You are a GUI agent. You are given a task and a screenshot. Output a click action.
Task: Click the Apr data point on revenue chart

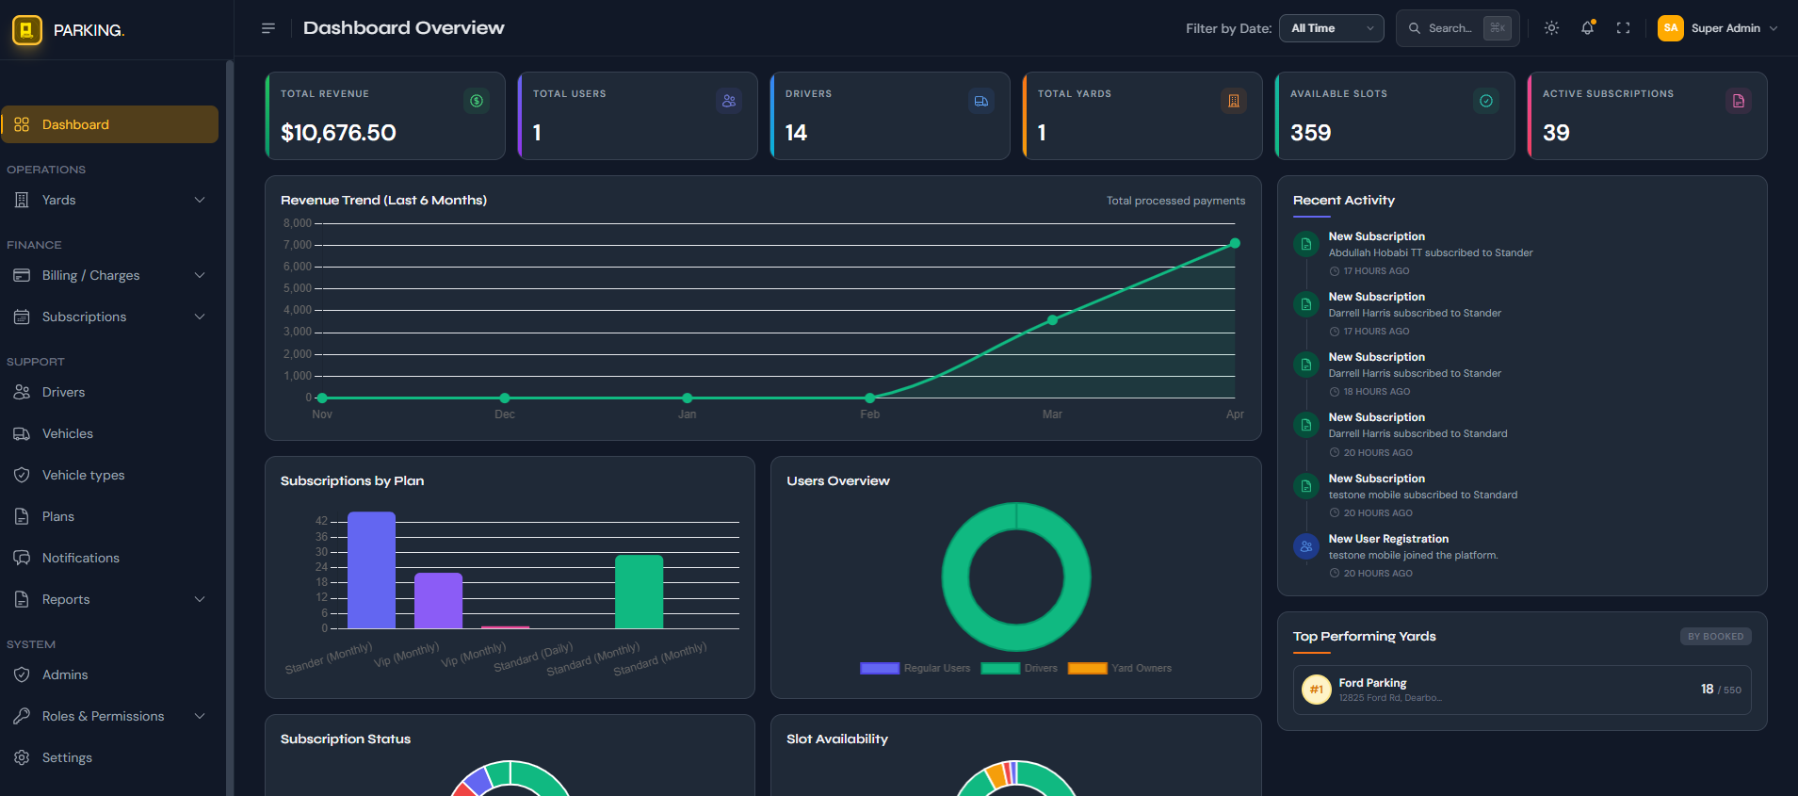point(1235,243)
